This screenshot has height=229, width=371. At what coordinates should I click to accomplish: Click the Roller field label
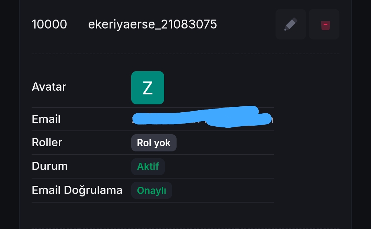[x=47, y=142]
